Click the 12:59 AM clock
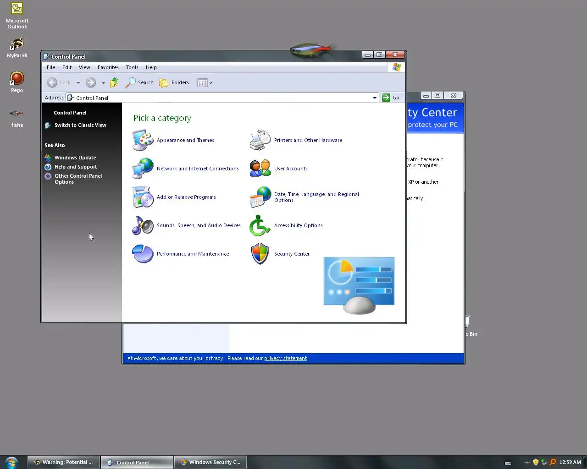587x469 pixels. point(570,462)
